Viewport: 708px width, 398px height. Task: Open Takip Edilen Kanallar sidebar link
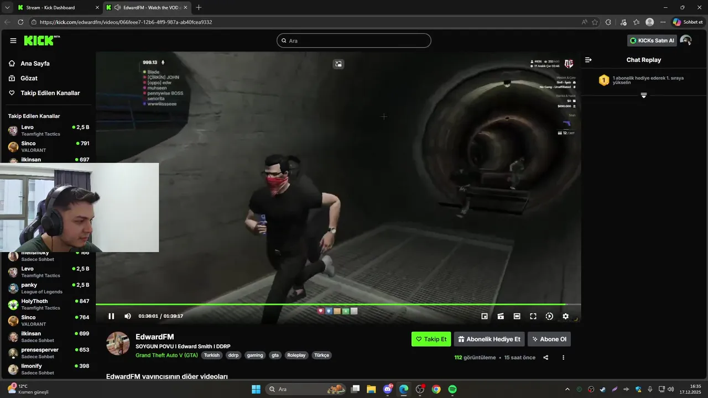(50, 93)
